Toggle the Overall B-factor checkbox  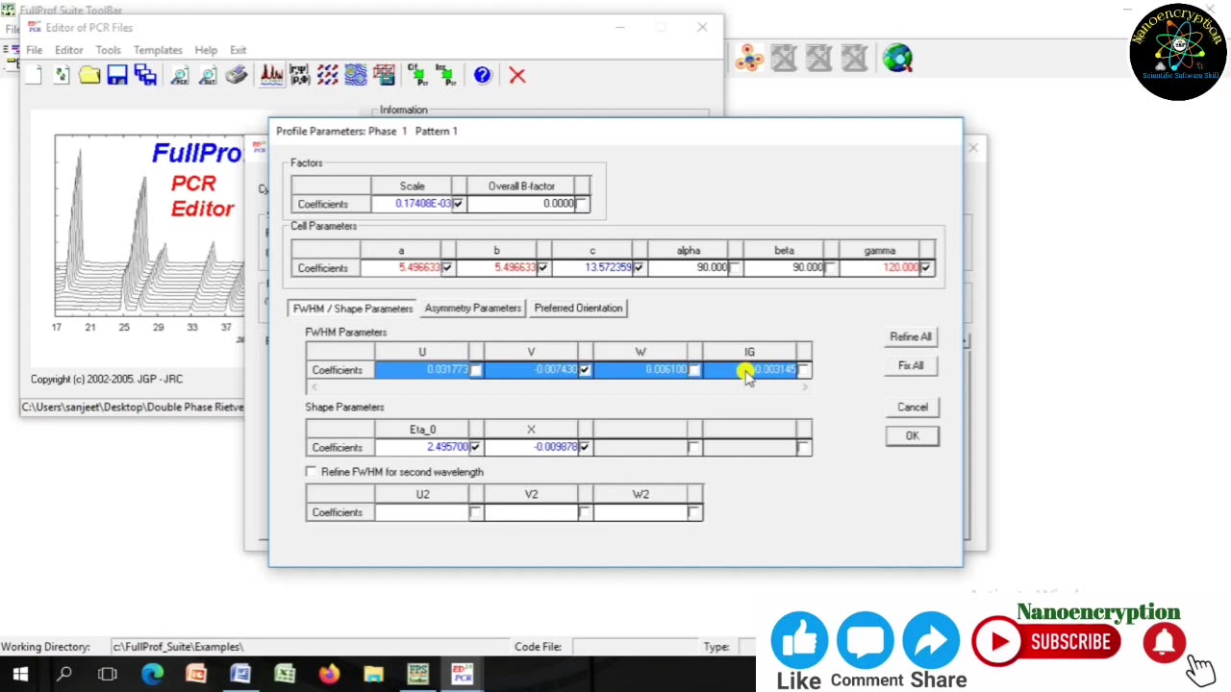point(582,204)
